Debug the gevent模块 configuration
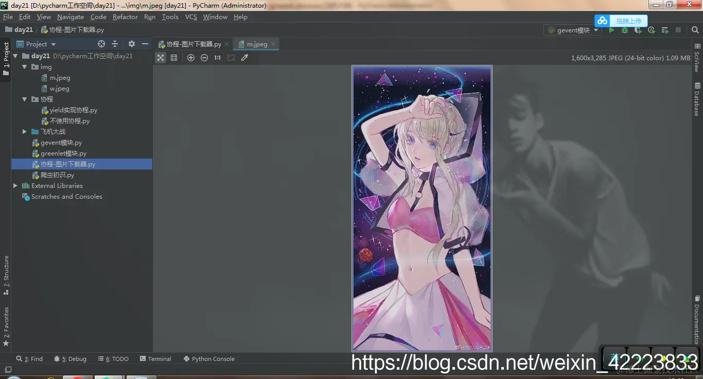The image size is (703, 379). (x=625, y=30)
